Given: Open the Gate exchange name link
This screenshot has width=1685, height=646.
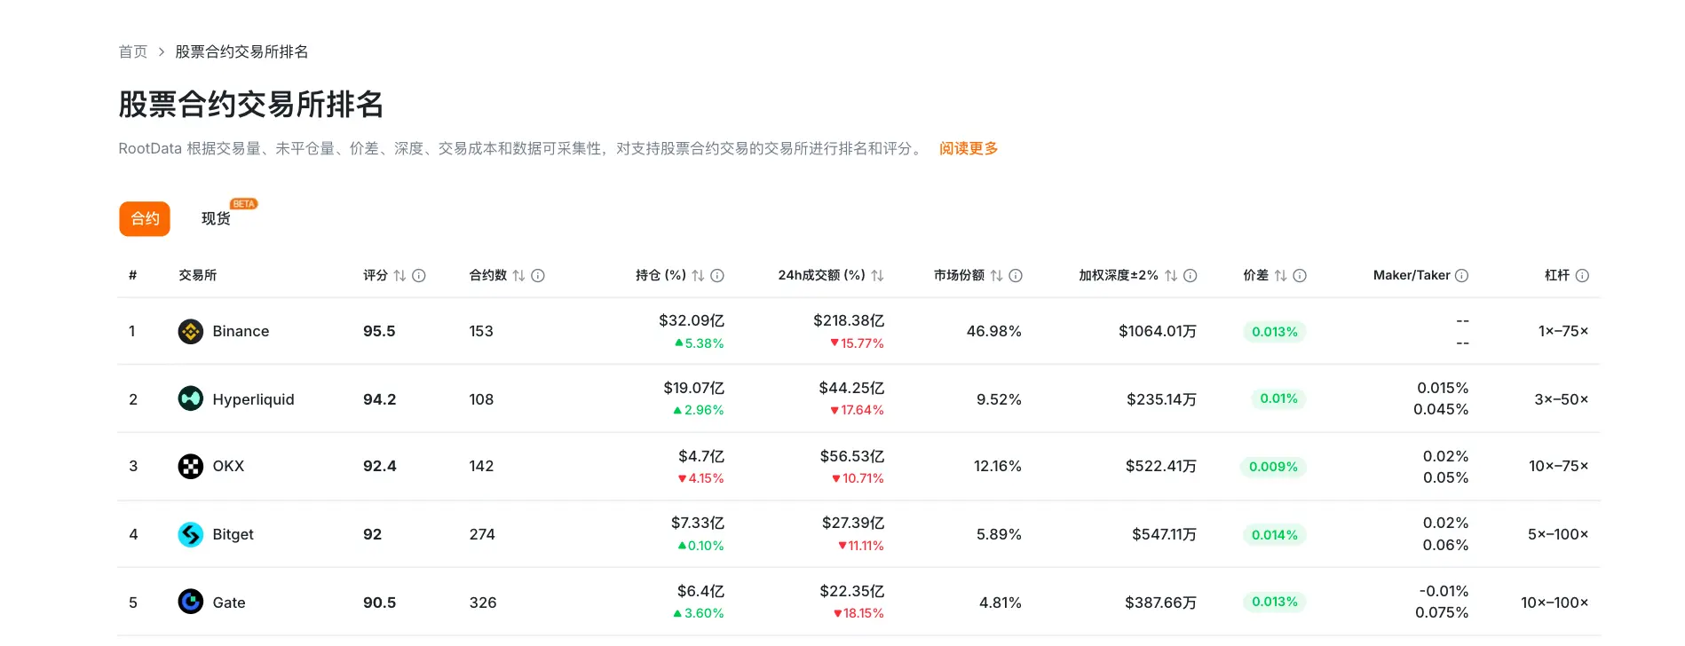Looking at the screenshot, I should click(229, 603).
